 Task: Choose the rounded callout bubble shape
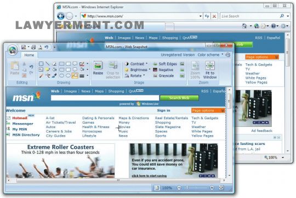point(75,69)
